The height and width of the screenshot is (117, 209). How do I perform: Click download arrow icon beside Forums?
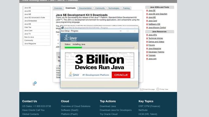point(147,45)
